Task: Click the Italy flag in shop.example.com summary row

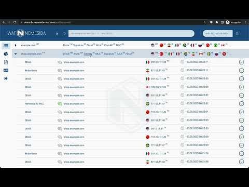Action: [x=170, y=54]
